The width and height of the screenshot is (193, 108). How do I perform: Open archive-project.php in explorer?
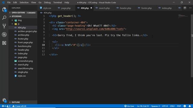pyautogui.click(x=27, y=31)
